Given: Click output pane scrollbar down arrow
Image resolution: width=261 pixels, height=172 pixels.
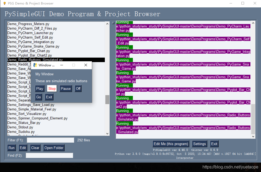Looking at the screenshot, I should (253, 136).
